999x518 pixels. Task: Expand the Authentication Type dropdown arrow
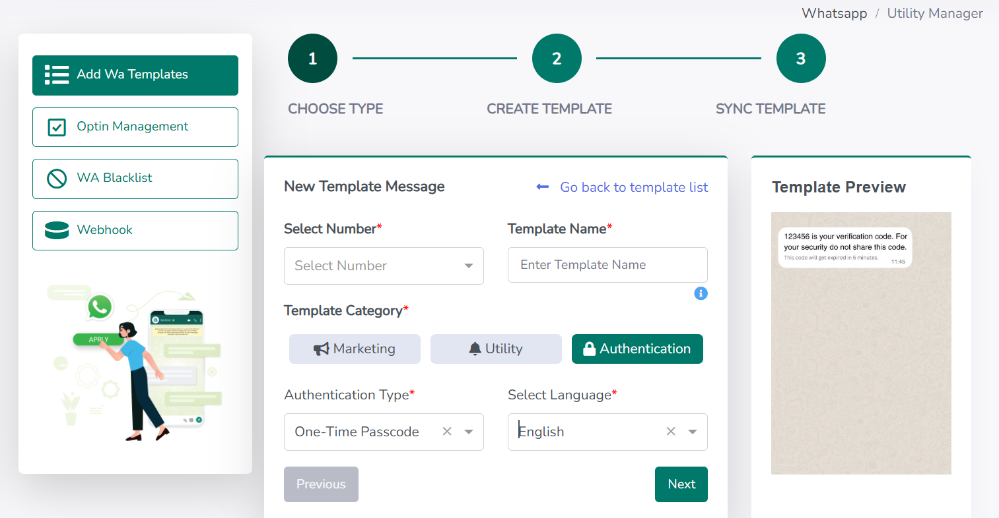(469, 432)
